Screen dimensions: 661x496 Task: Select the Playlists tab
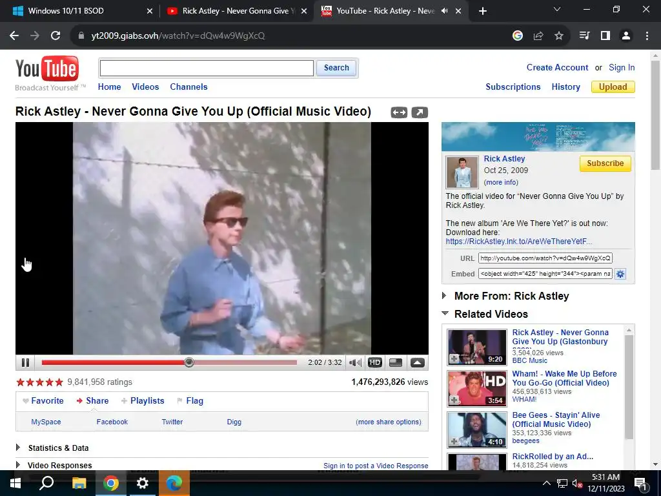143,400
